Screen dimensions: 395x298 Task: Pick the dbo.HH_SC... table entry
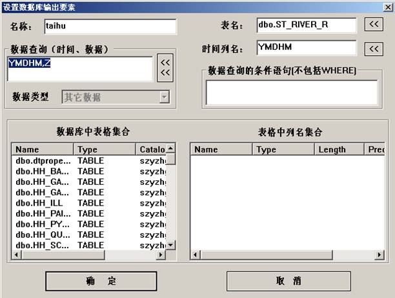43,245
